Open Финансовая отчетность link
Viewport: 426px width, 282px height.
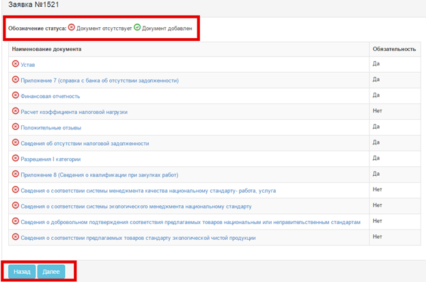[x=51, y=96]
